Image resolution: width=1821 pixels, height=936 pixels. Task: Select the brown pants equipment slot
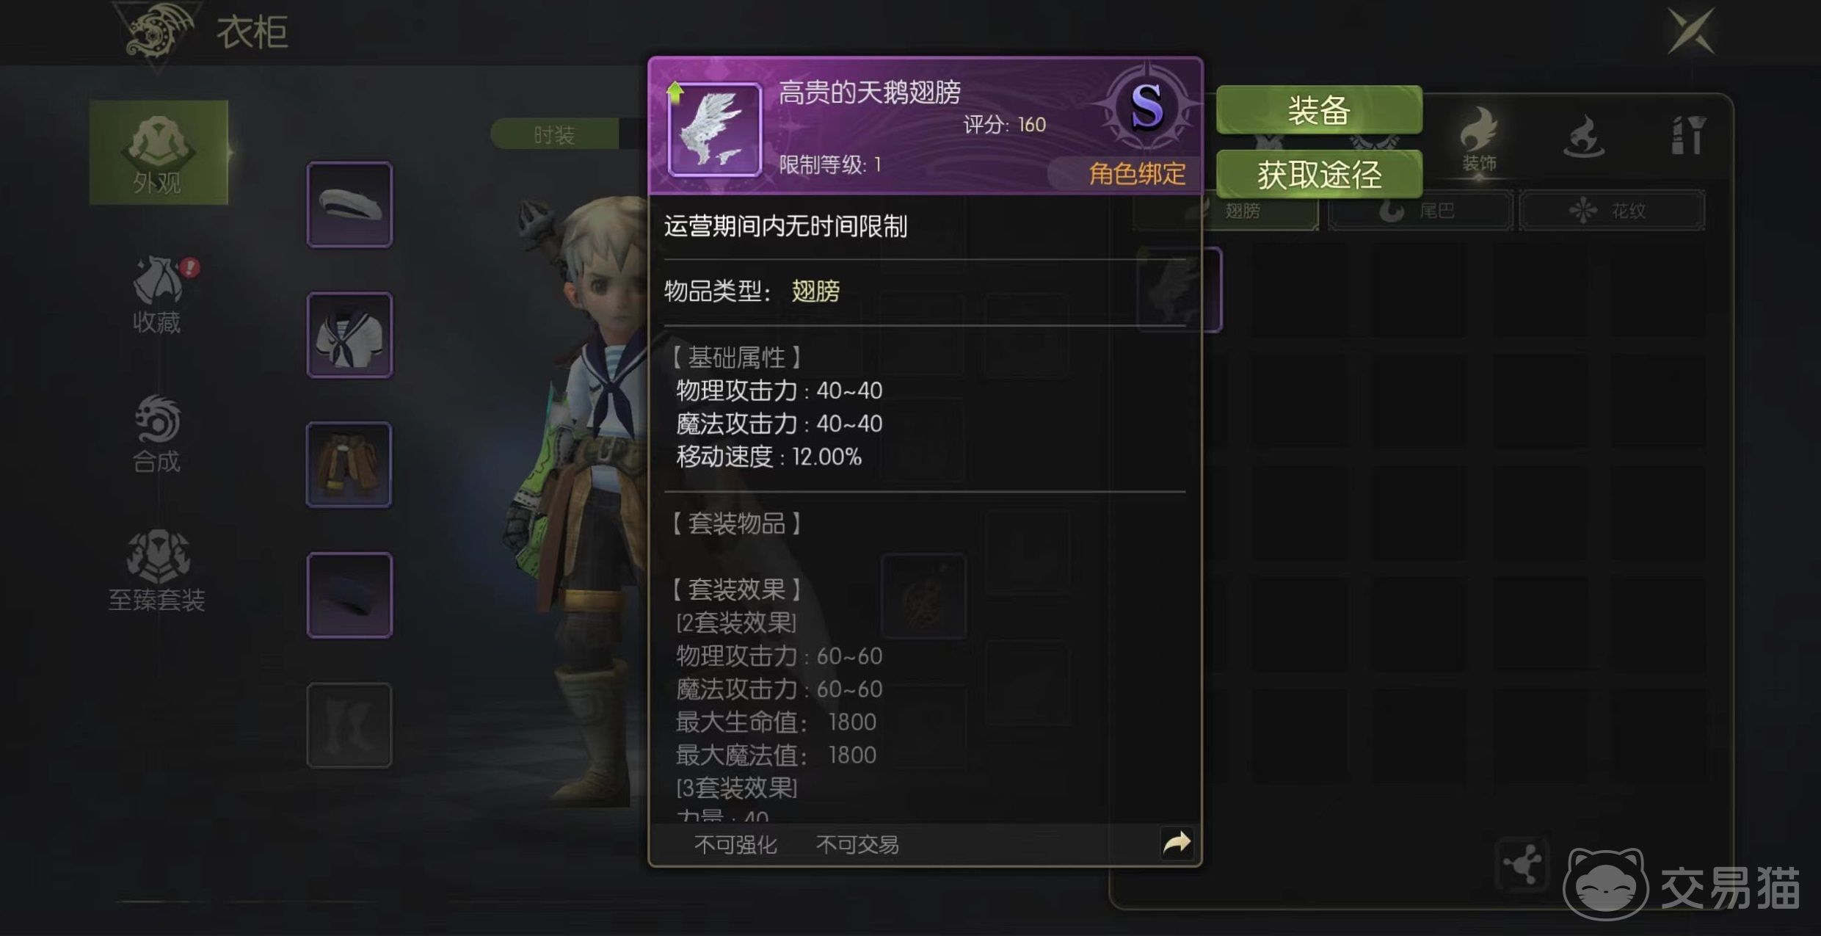tap(349, 465)
